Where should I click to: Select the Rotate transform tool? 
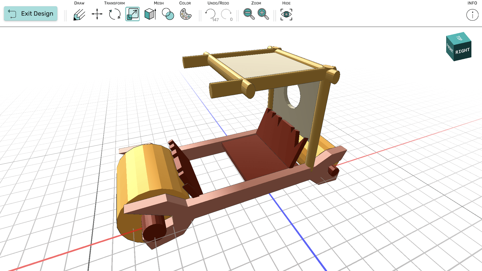coord(115,14)
